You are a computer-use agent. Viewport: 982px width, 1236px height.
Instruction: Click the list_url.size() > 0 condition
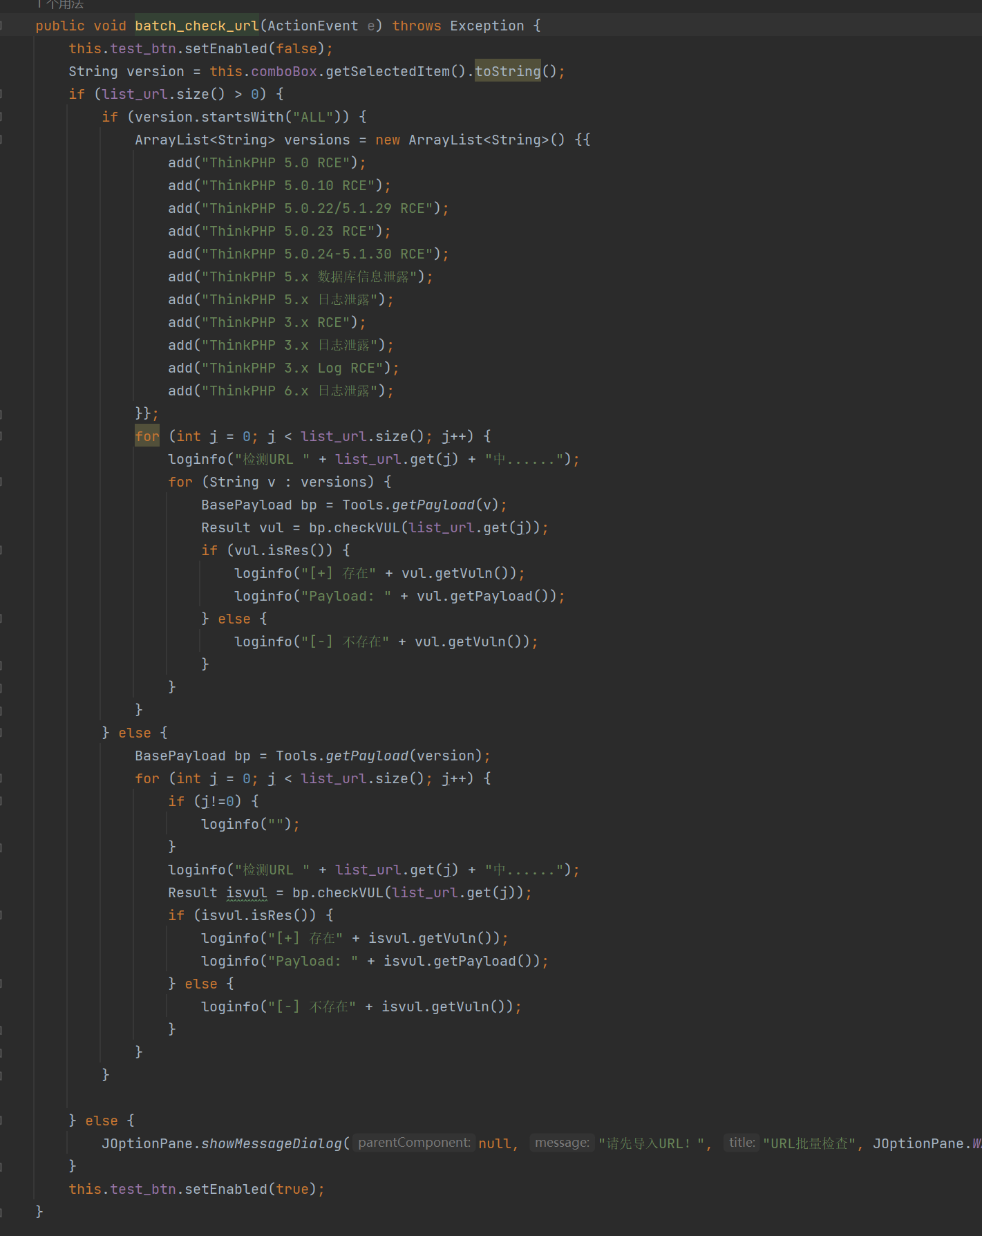(x=180, y=94)
